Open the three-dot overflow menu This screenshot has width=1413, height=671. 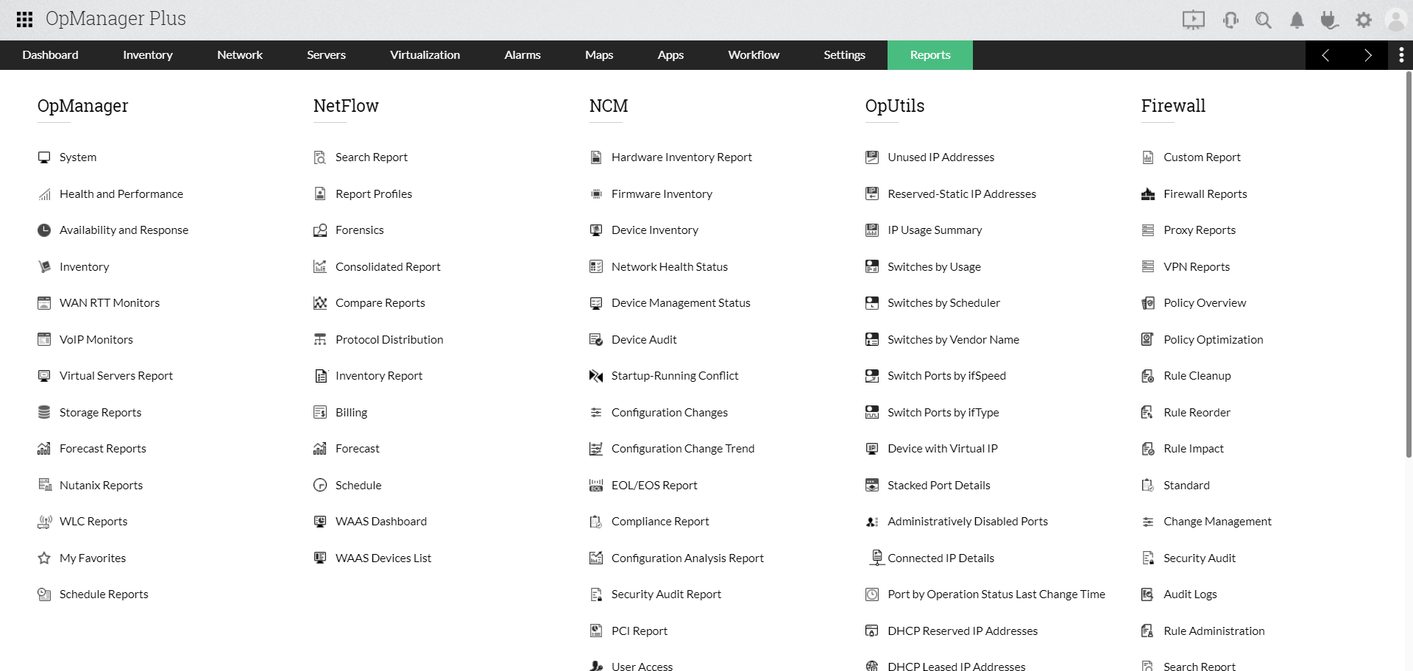pos(1400,55)
